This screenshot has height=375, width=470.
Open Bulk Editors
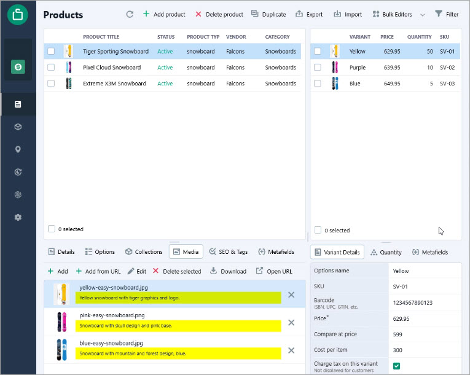(x=392, y=14)
